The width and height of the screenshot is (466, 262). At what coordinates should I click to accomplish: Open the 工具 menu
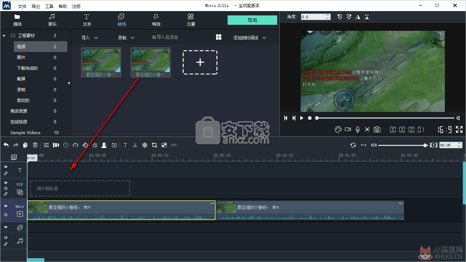pos(49,6)
